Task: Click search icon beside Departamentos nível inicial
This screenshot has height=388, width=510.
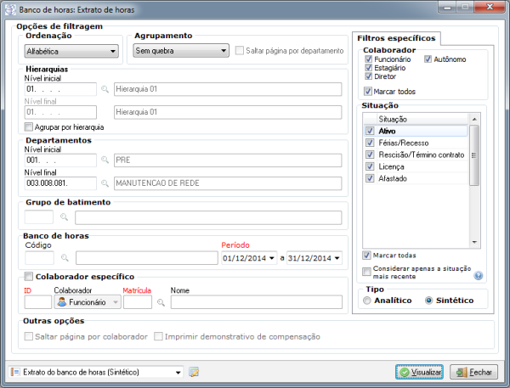Action: [x=105, y=160]
